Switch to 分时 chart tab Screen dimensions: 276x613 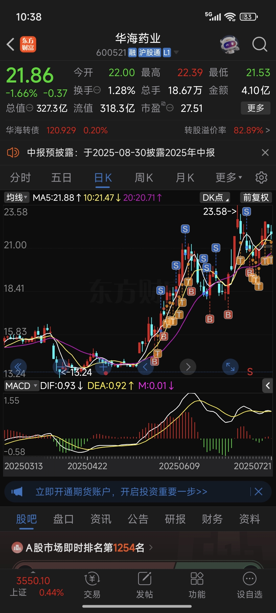coord(20,178)
